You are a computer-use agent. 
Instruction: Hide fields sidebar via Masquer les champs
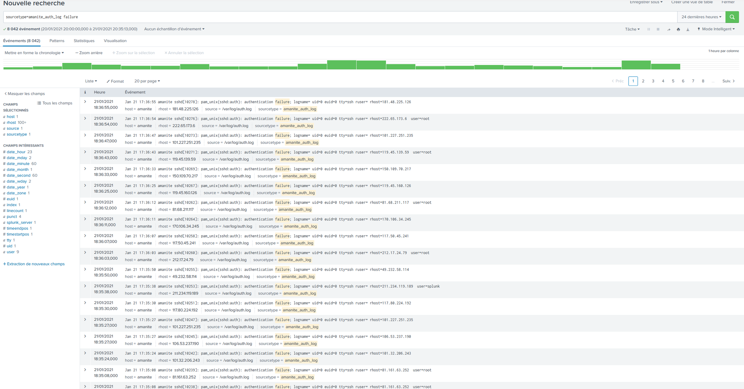24,94
